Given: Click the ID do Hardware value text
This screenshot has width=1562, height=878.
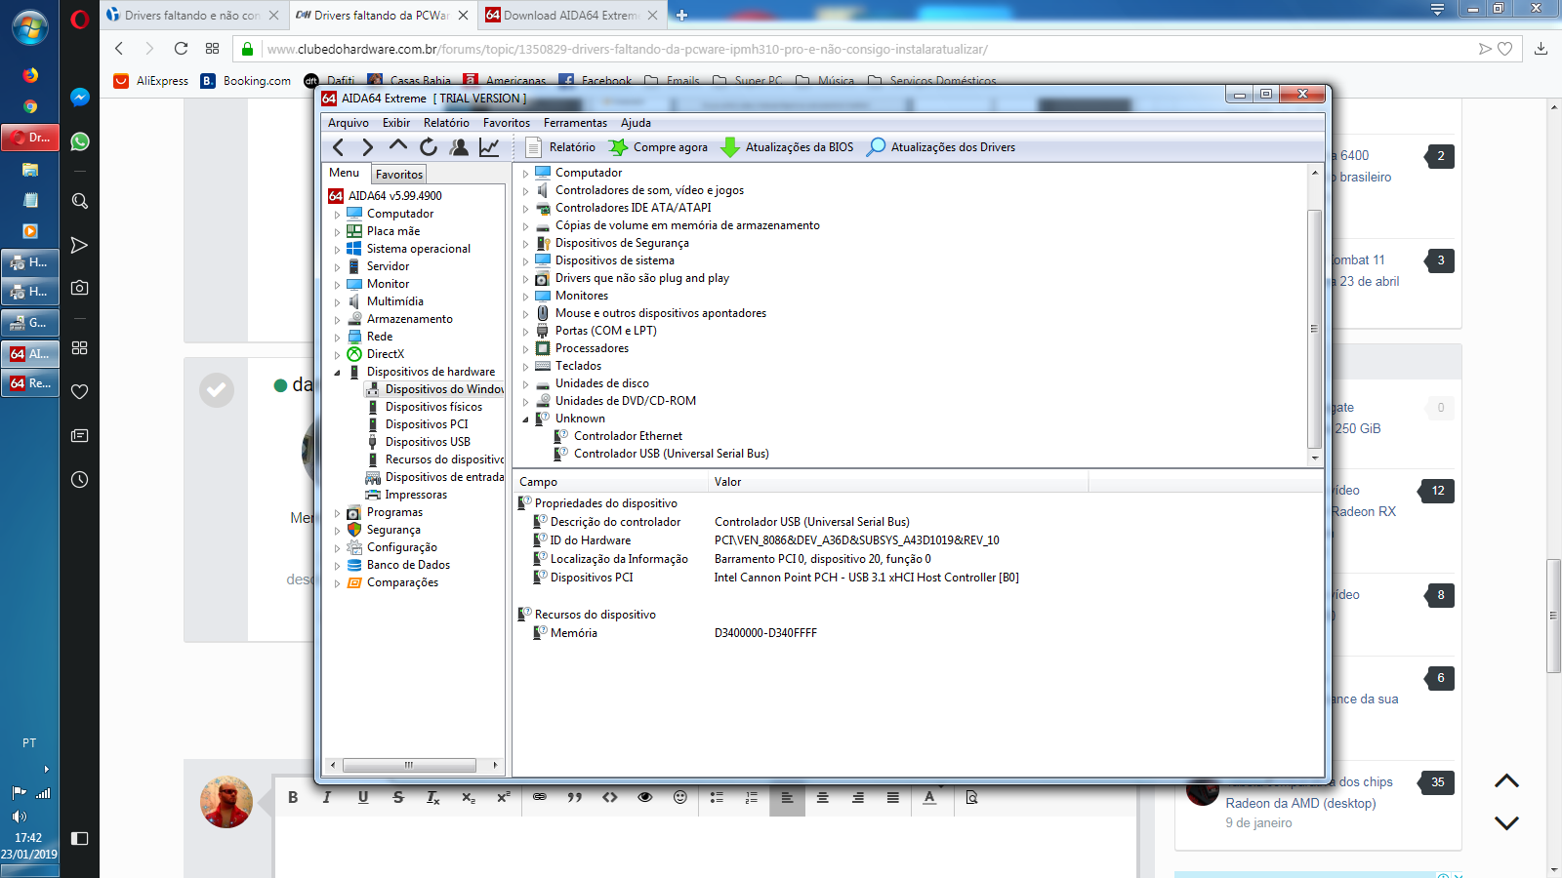Looking at the screenshot, I should 856,540.
